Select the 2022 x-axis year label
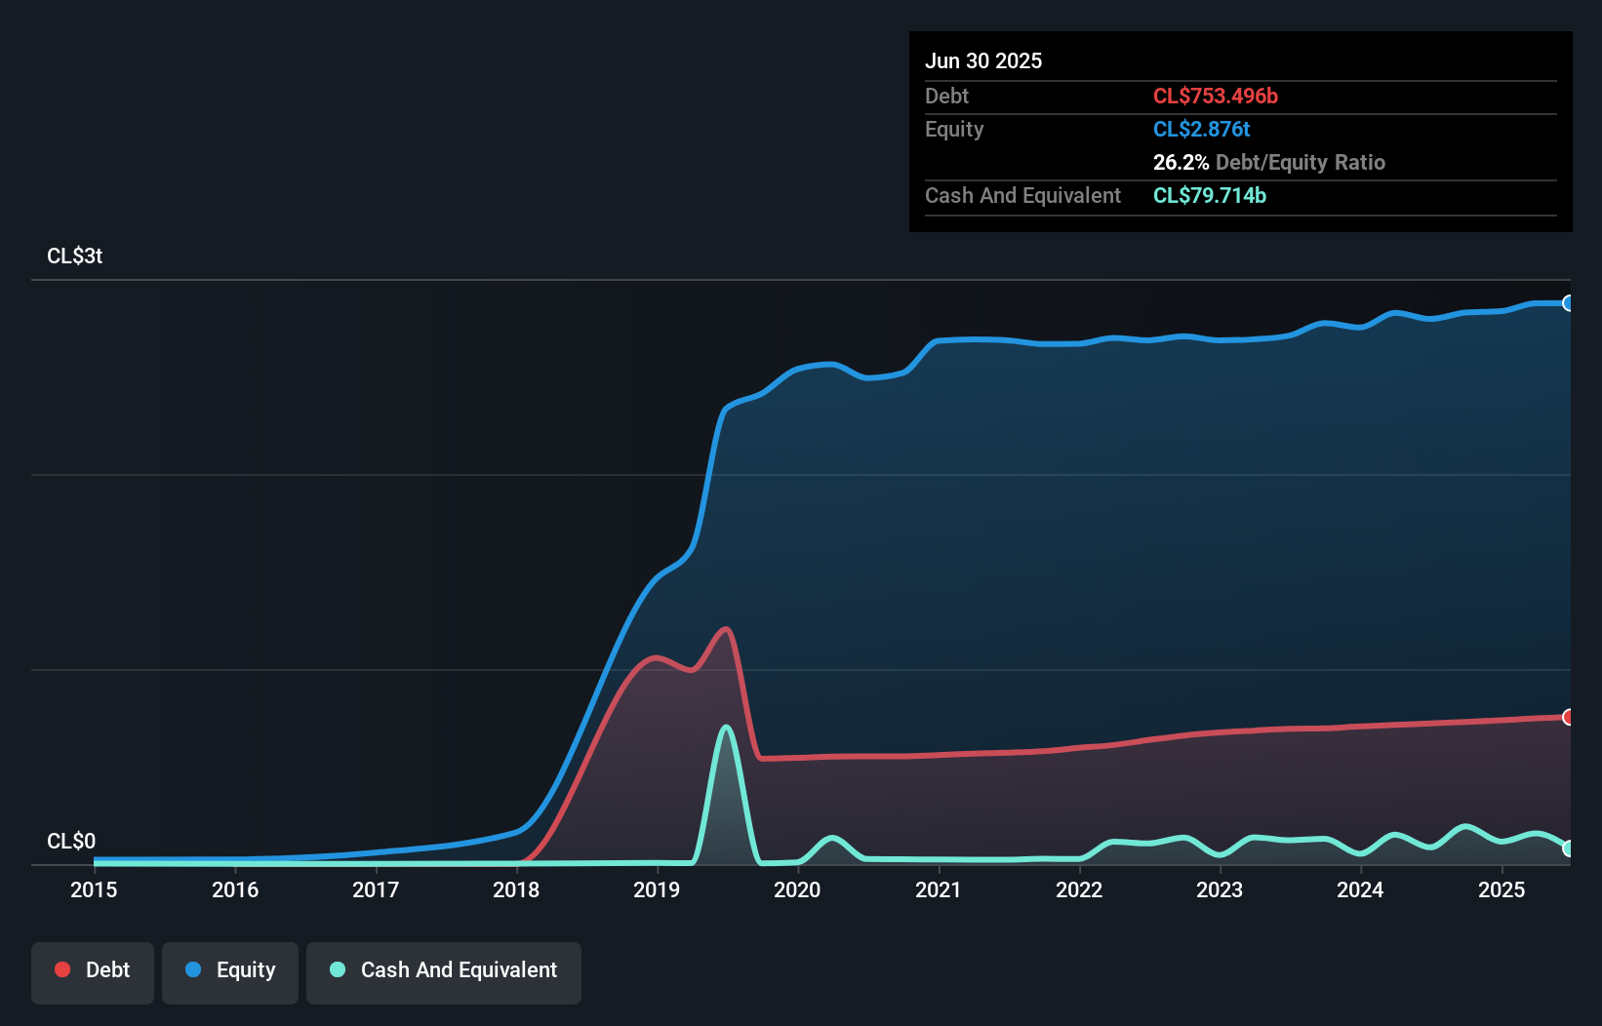The height and width of the screenshot is (1026, 1602). pos(1079,889)
